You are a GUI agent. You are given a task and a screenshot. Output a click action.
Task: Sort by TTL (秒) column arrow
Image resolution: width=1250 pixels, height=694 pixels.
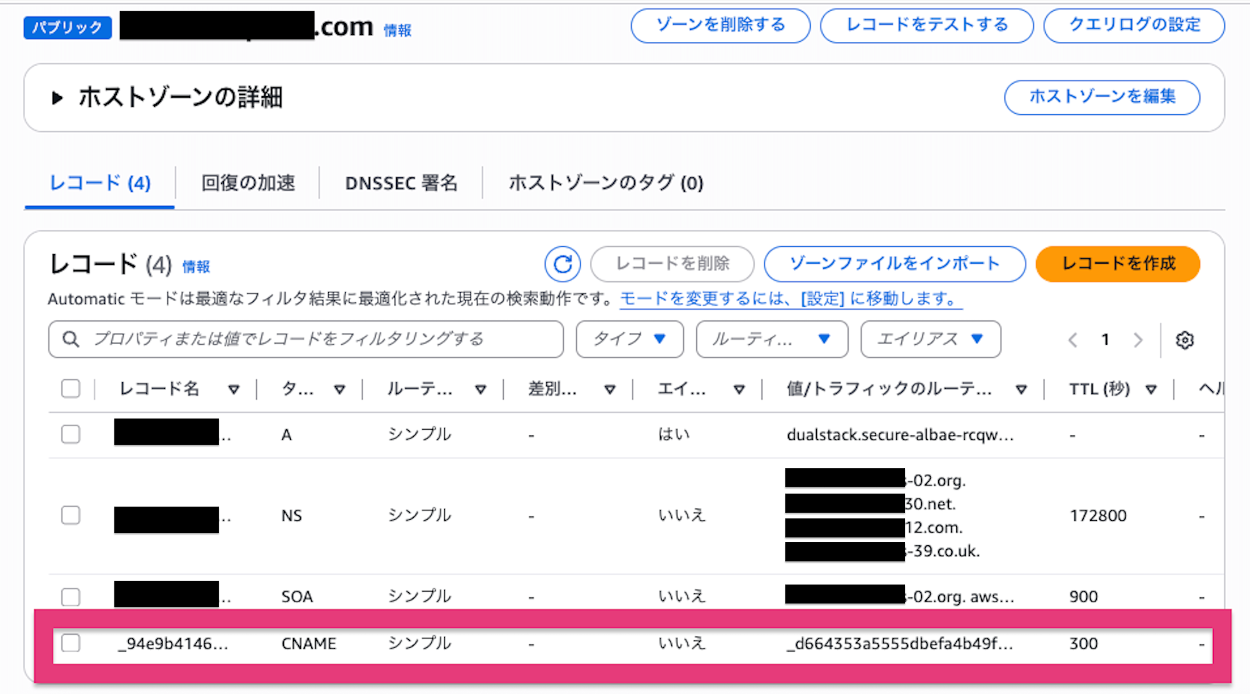coord(1151,390)
